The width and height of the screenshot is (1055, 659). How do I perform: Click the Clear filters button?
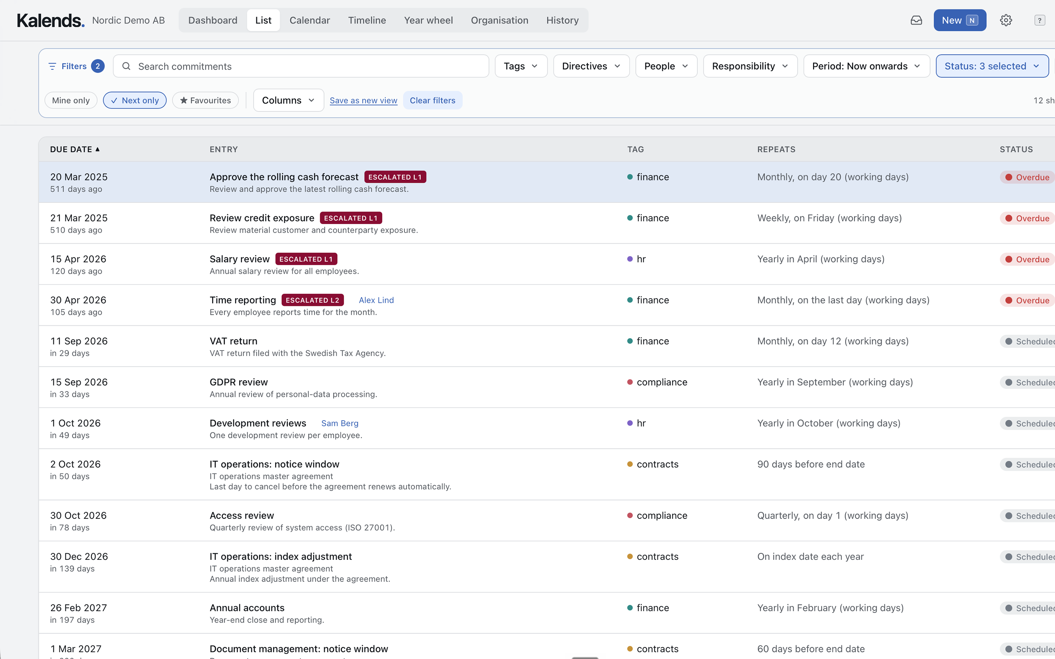(x=432, y=100)
